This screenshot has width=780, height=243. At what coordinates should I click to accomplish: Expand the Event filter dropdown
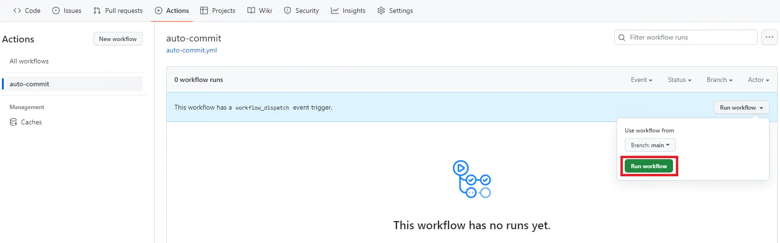tap(641, 80)
